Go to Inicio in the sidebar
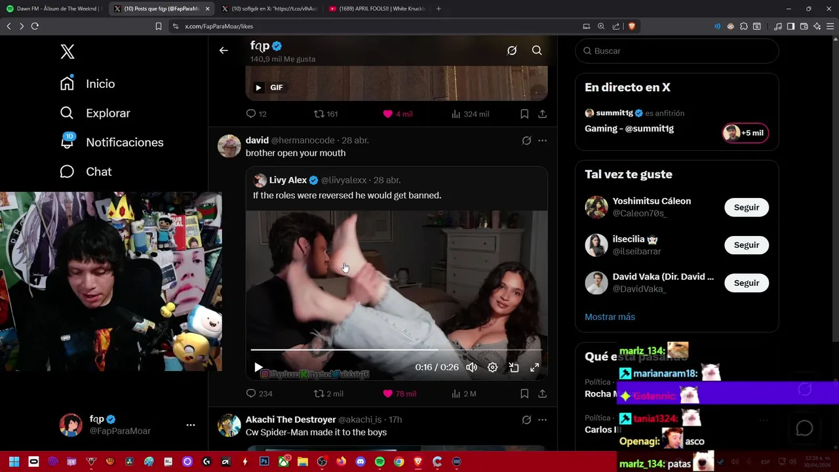 87,84
